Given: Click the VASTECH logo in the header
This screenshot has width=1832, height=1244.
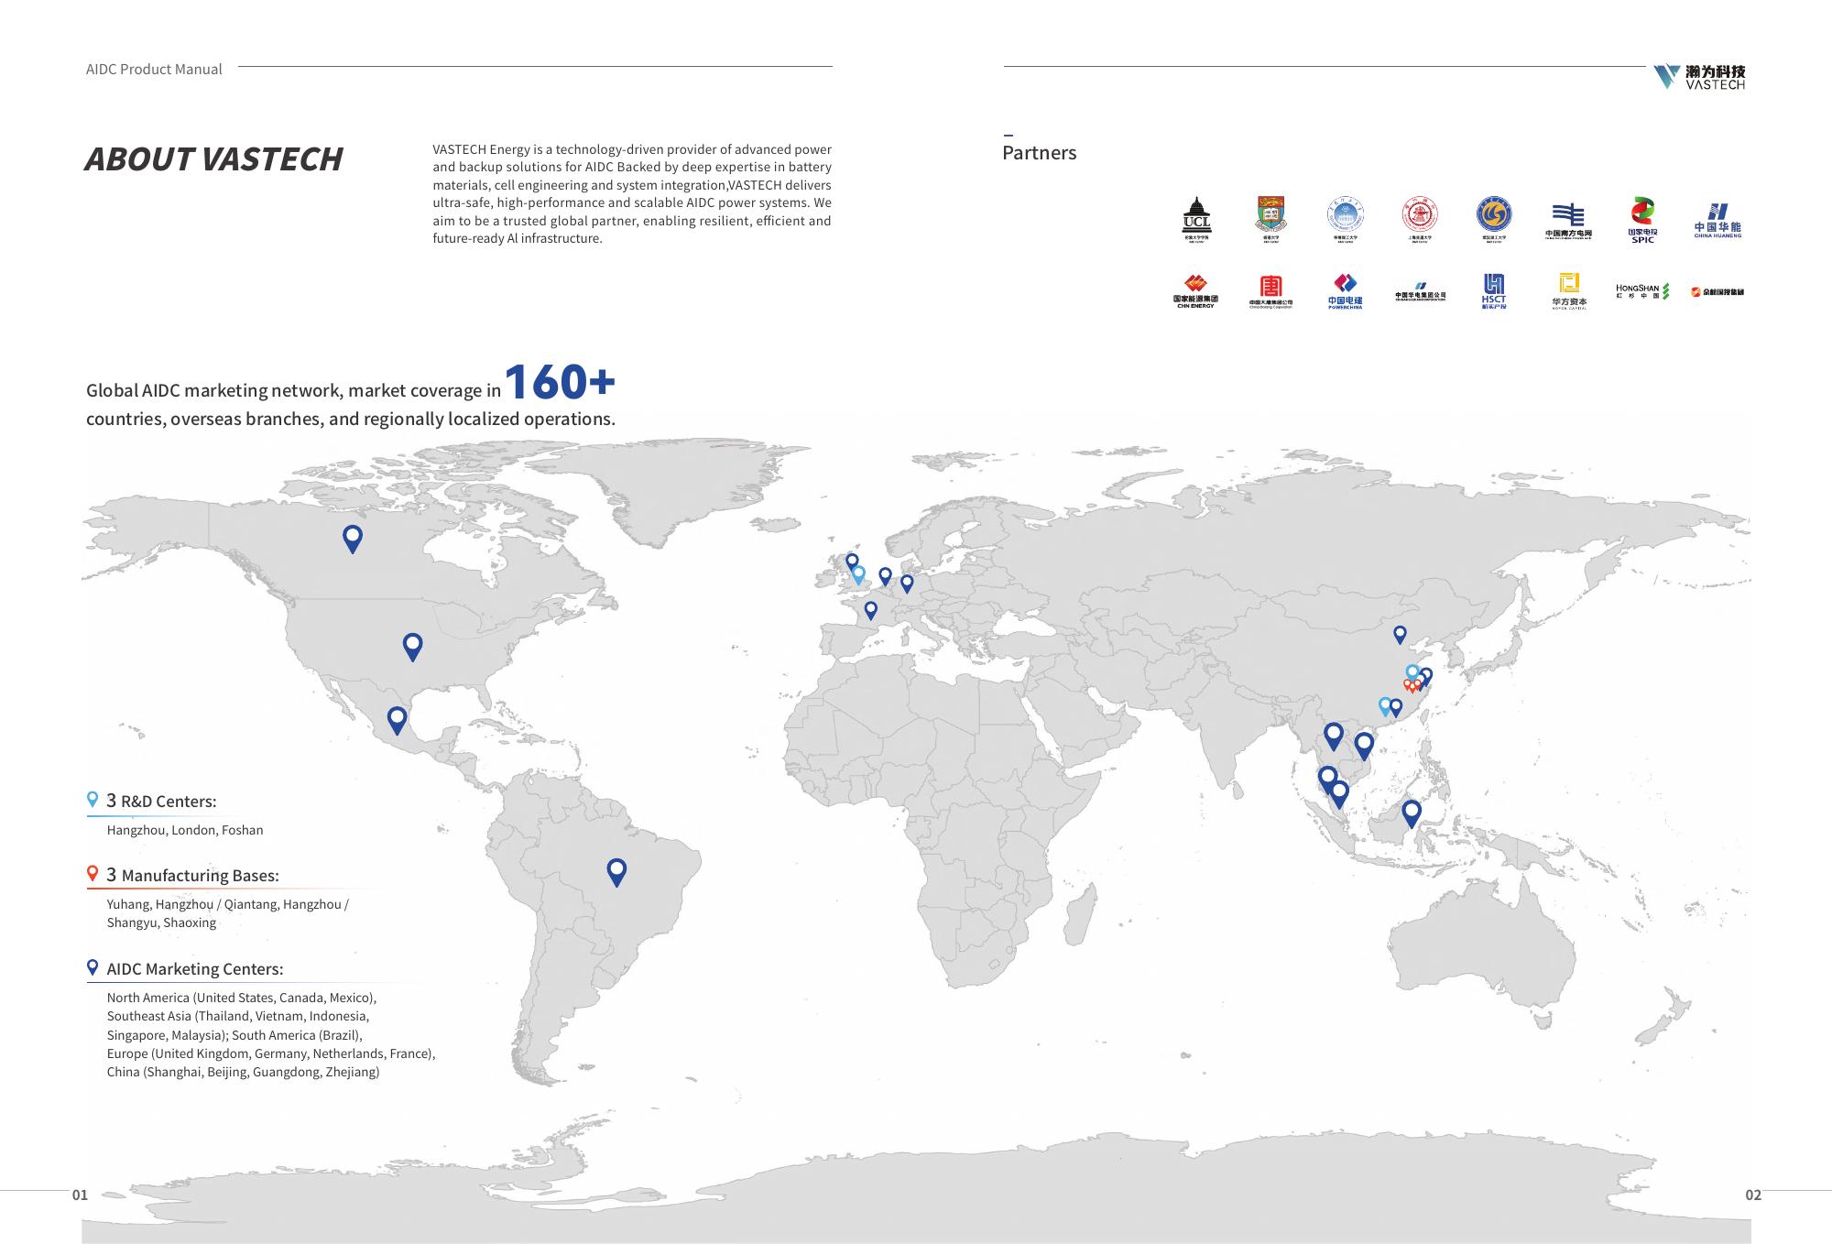Looking at the screenshot, I should coord(1699,76).
